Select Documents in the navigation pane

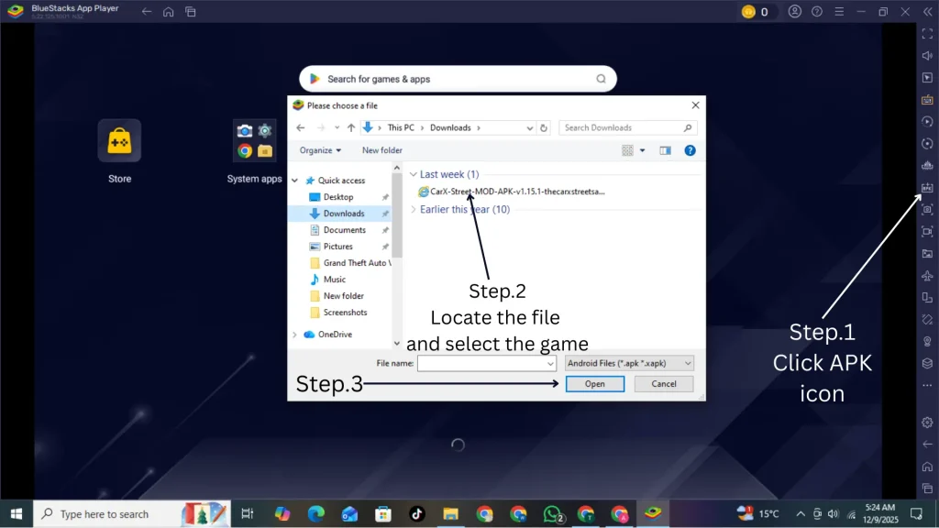pyautogui.click(x=345, y=230)
